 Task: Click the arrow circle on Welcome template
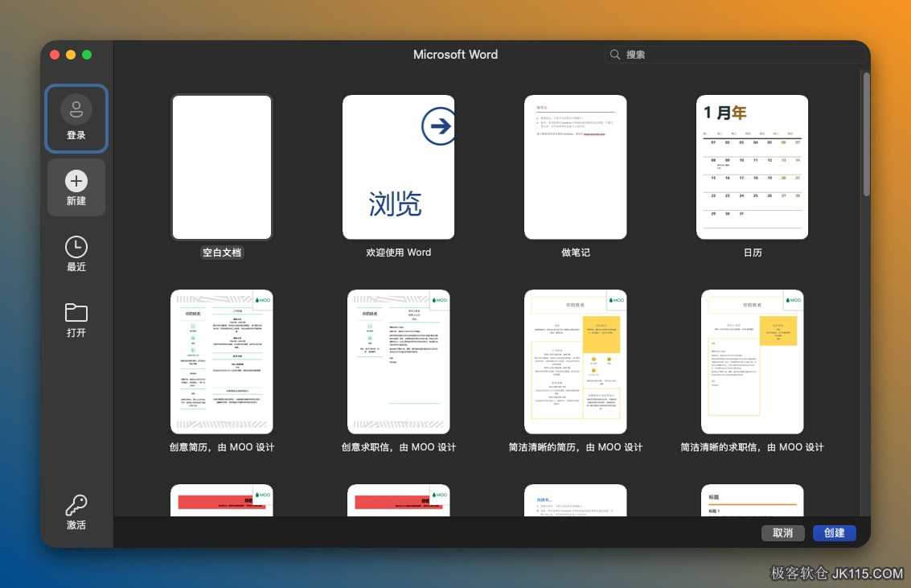pos(438,126)
